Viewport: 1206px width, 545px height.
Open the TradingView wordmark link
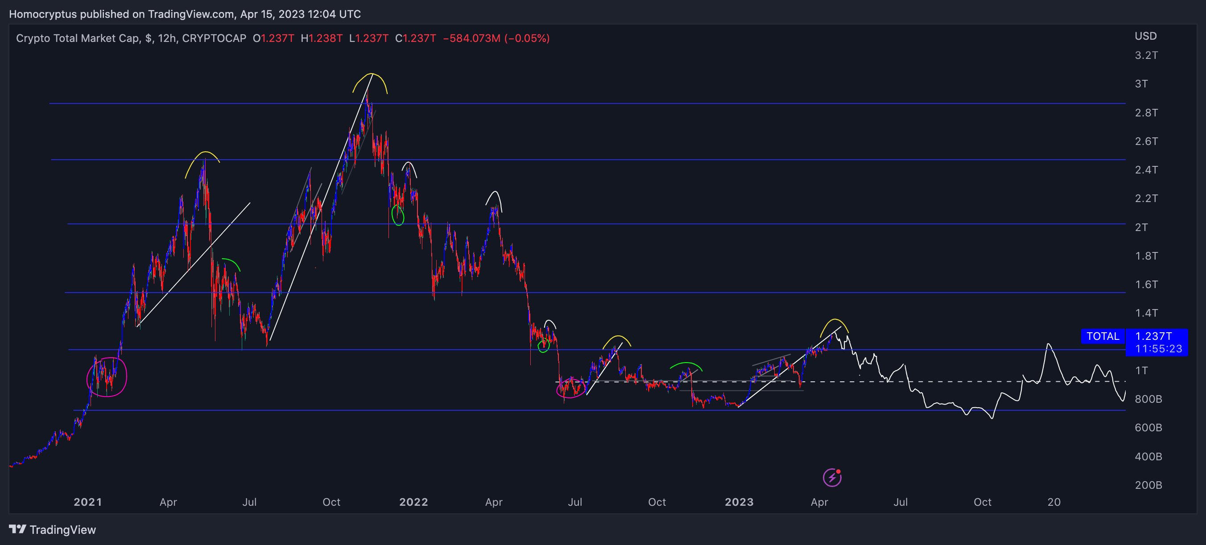62,529
